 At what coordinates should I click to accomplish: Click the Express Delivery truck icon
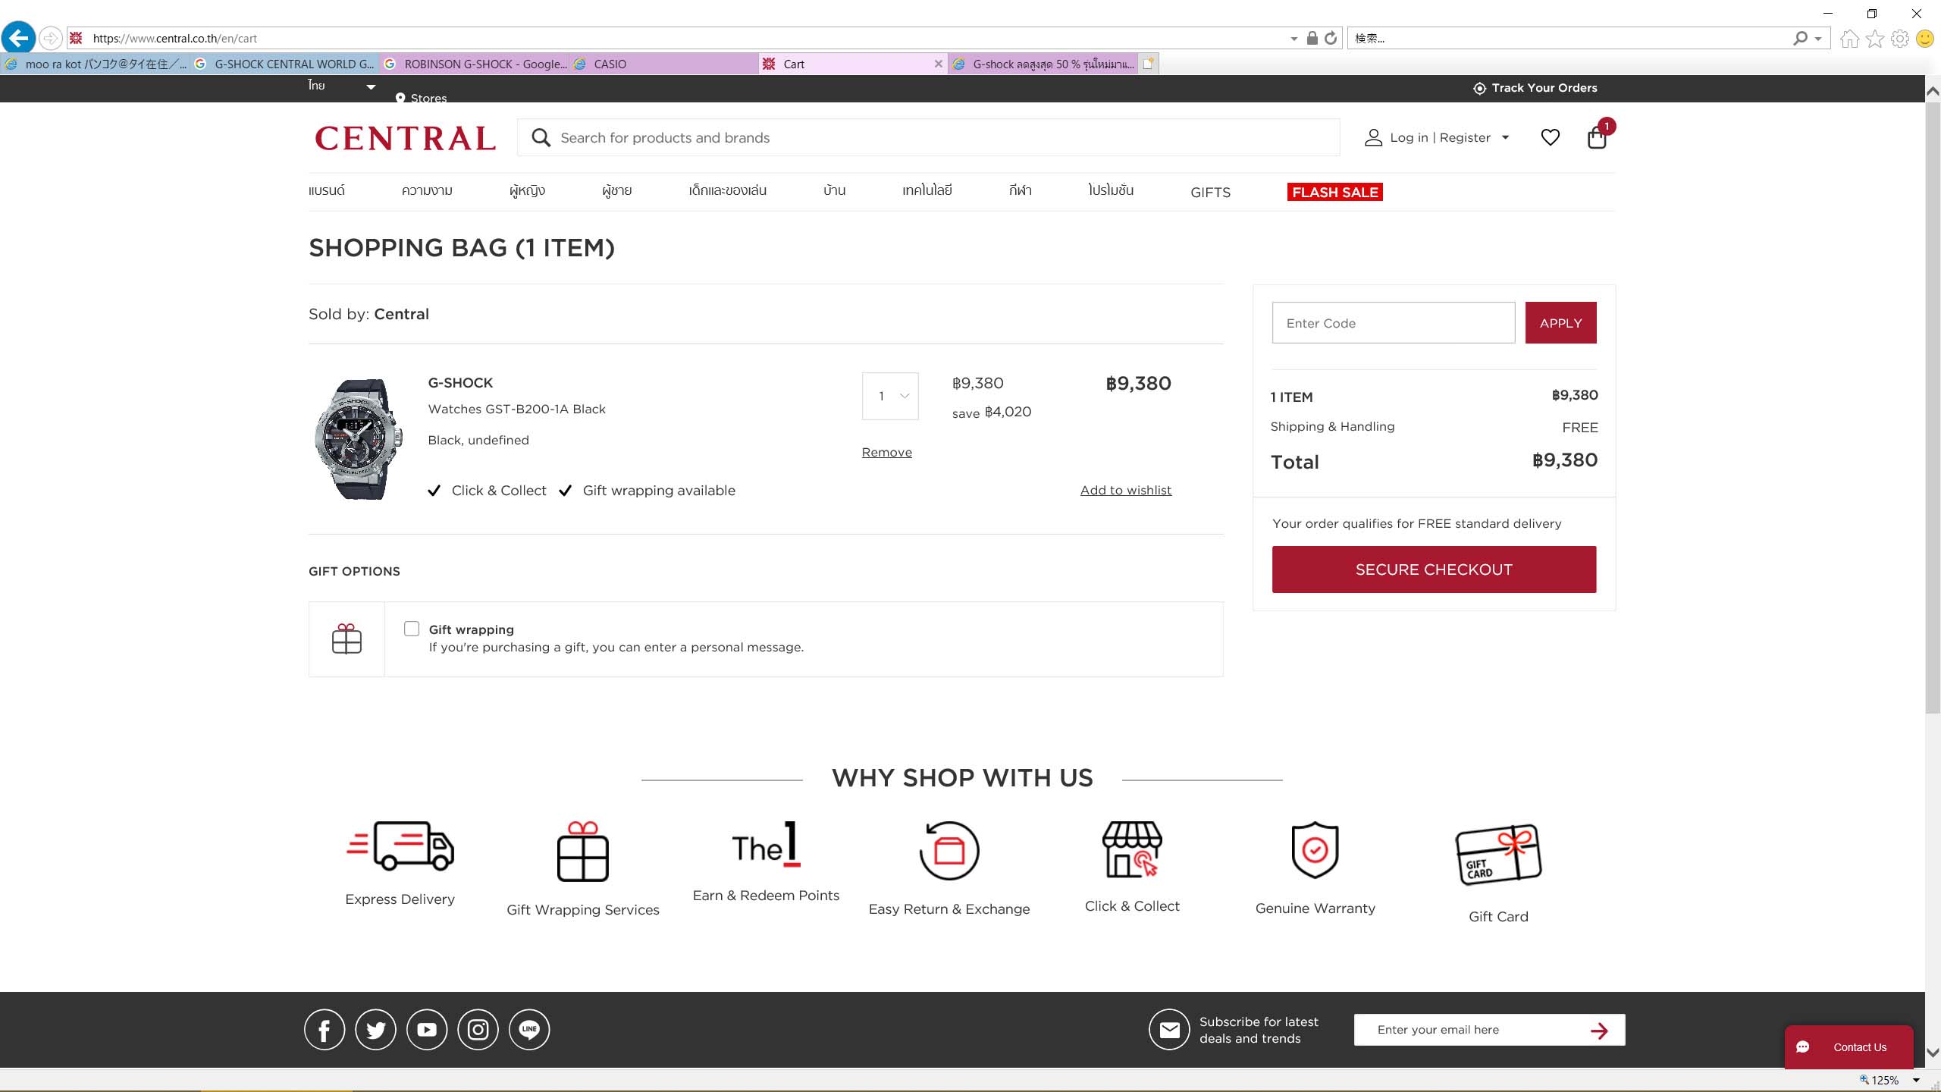pyautogui.click(x=400, y=846)
